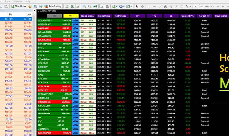The image size is (229, 136).
Task: Switch to bar chart mode
Action: 67,7
